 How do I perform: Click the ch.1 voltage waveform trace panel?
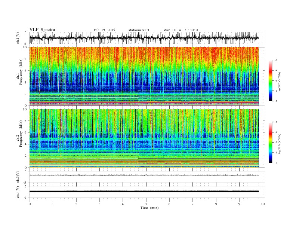pos(147,38)
